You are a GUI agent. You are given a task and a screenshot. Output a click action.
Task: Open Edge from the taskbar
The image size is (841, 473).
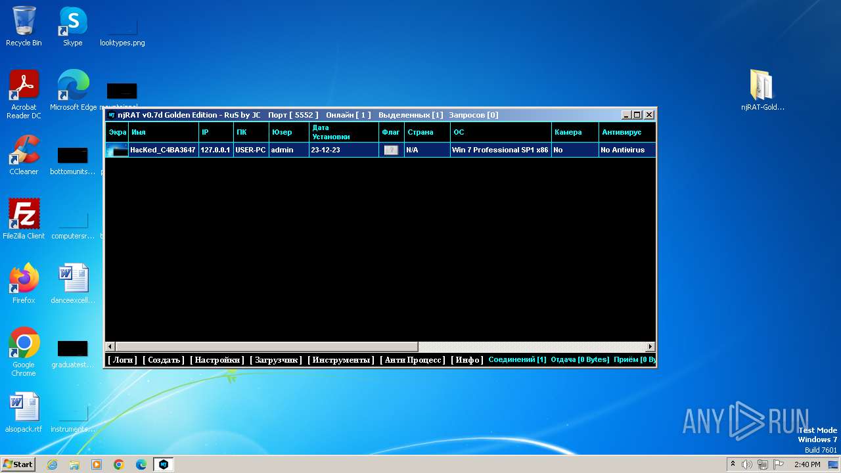(x=141, y=464)
